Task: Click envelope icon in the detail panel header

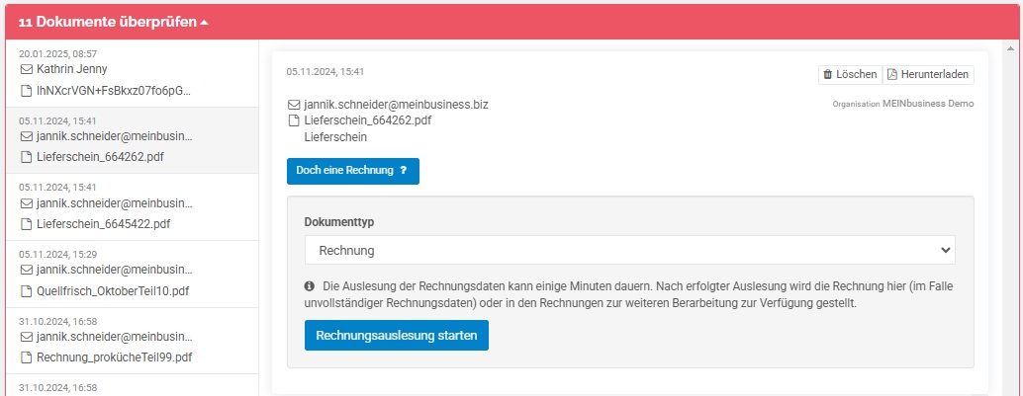Action: pyautogui.click(x=294, y=105)
